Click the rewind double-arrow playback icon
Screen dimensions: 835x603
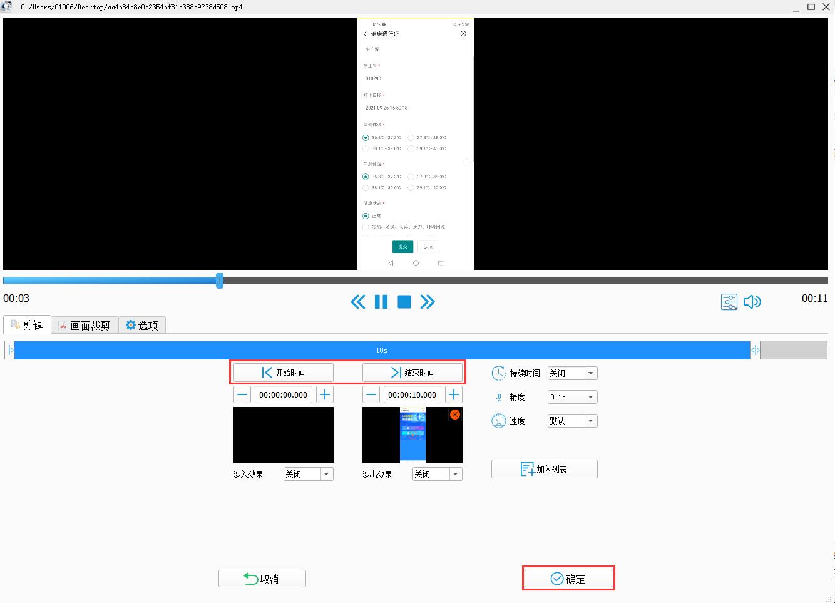click(357, 302)
